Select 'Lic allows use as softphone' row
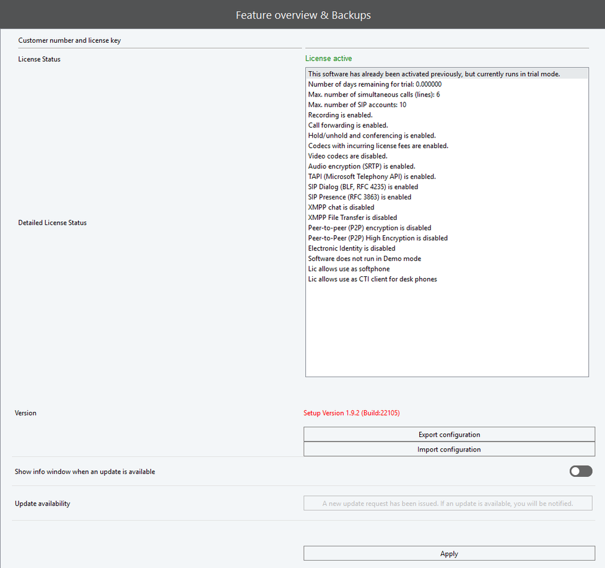Image resolution: width=605 pixels, height=568 pixels. coord(447,269)
